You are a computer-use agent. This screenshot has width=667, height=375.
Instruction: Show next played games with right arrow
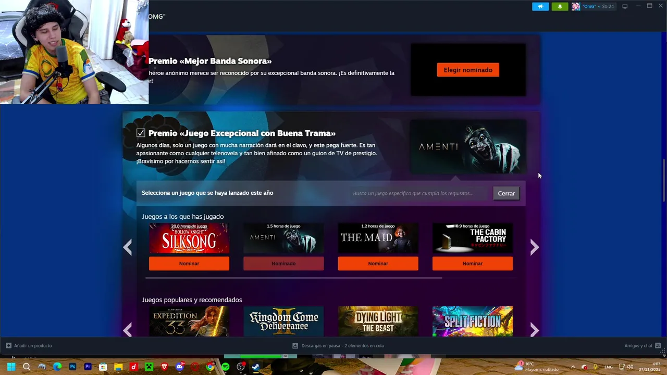[x=534, y=247]
